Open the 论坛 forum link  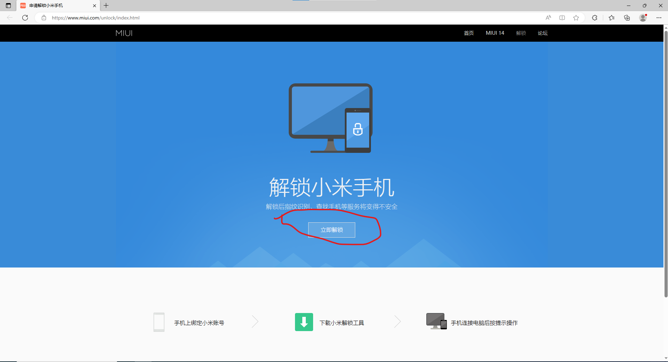point(542,33)
